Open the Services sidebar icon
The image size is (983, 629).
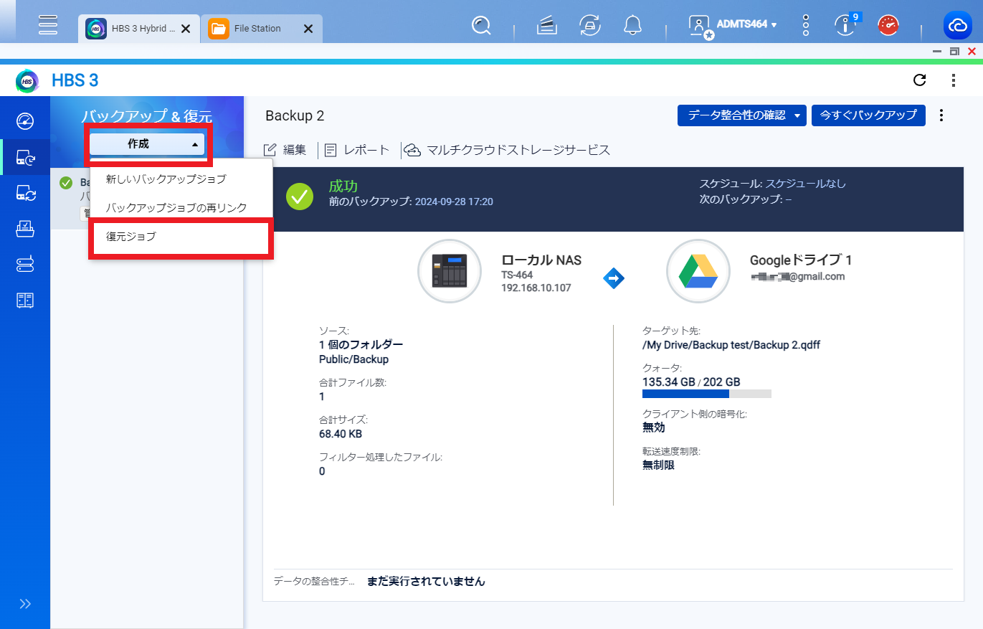point(25,300)
